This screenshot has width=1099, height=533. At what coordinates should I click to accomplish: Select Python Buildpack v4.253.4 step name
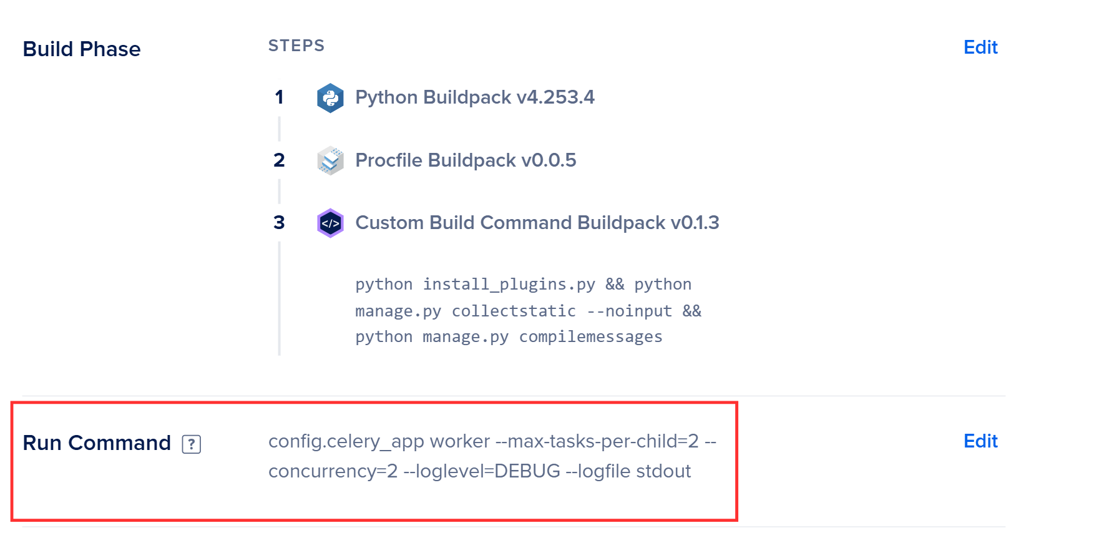tap(474, 97)
